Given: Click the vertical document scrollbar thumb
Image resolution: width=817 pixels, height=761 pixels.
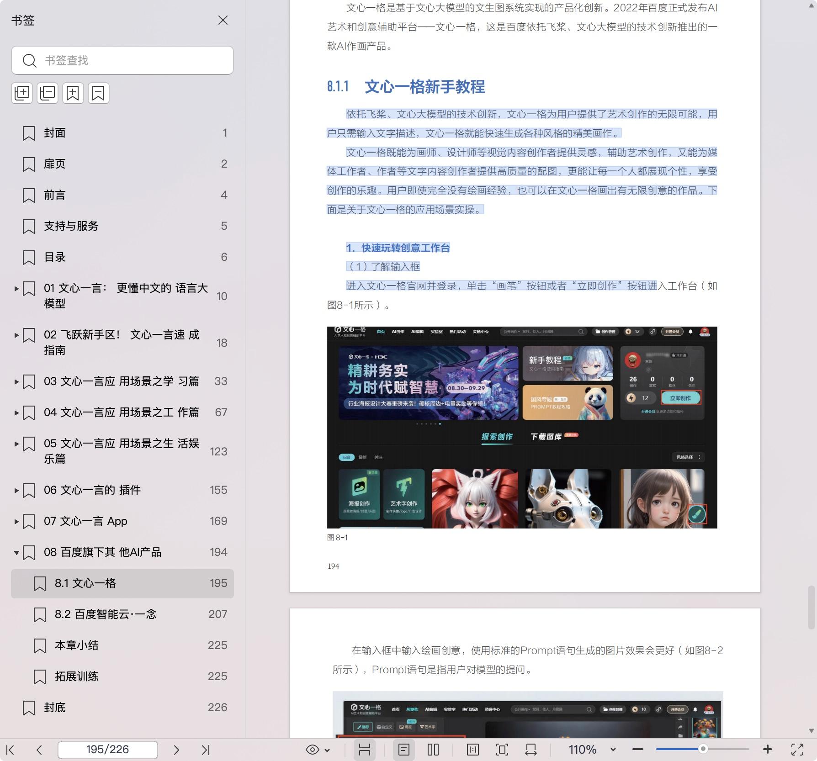Looking at the screenshot, I should [x=812, y=608].
